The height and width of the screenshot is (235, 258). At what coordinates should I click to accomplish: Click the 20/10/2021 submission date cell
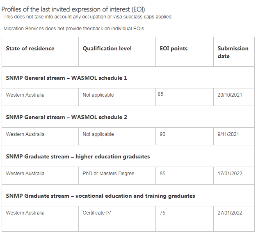point(230,95)
